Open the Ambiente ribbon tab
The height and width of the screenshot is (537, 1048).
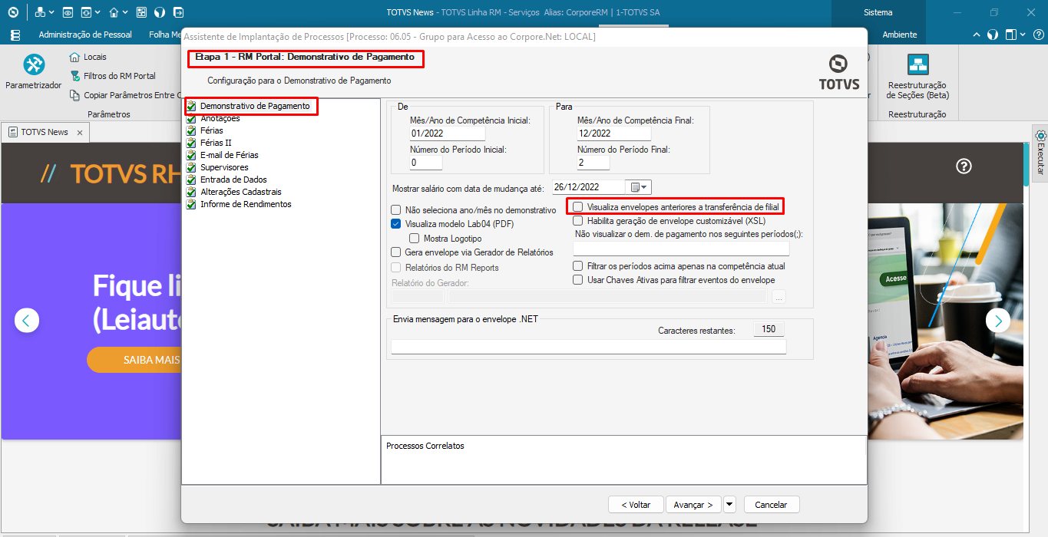899,35
